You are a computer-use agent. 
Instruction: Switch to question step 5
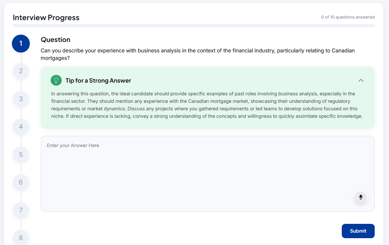tap(21, 155)
